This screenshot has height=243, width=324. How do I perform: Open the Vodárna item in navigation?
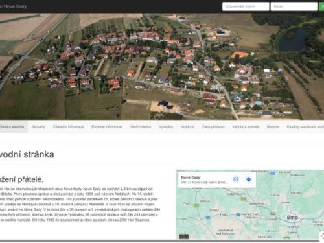[188, 127]
